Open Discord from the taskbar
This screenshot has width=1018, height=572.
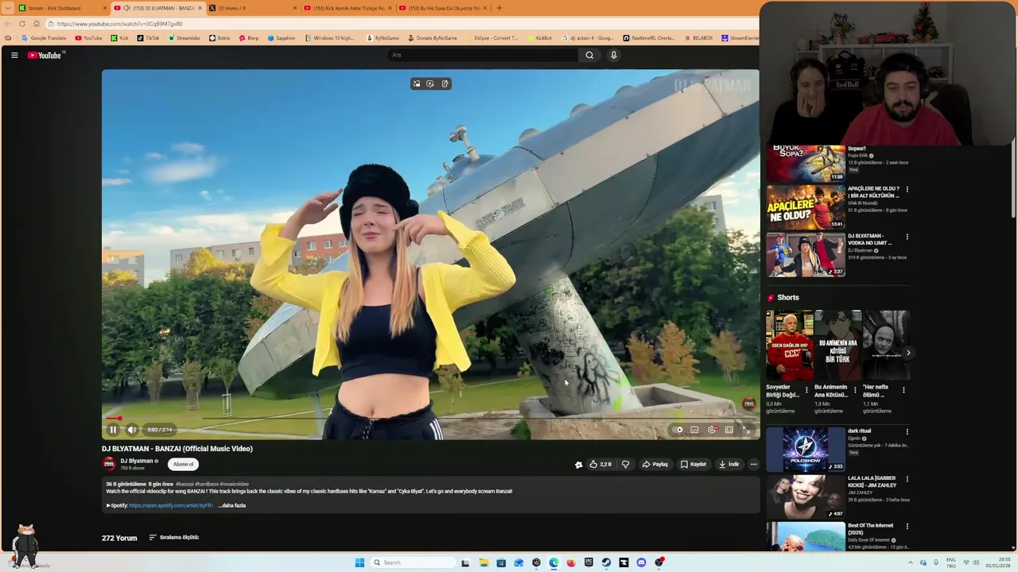coord(641,562)
